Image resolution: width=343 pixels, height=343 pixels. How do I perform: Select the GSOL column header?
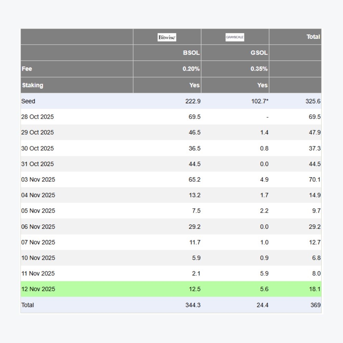259,53
